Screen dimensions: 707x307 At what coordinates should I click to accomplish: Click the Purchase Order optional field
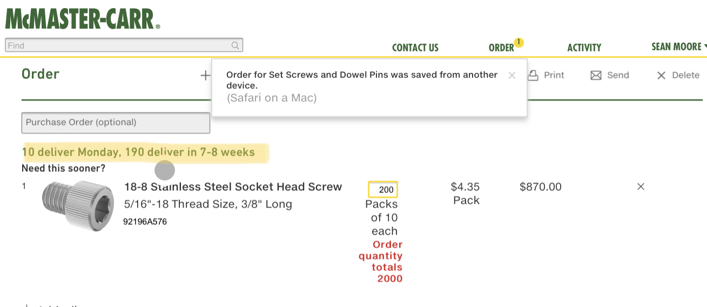click(116, 123)
